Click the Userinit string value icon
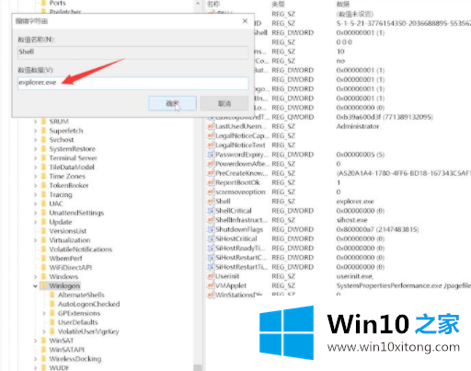The width and height of the screenshot is (471, 371). click(211, 276)
